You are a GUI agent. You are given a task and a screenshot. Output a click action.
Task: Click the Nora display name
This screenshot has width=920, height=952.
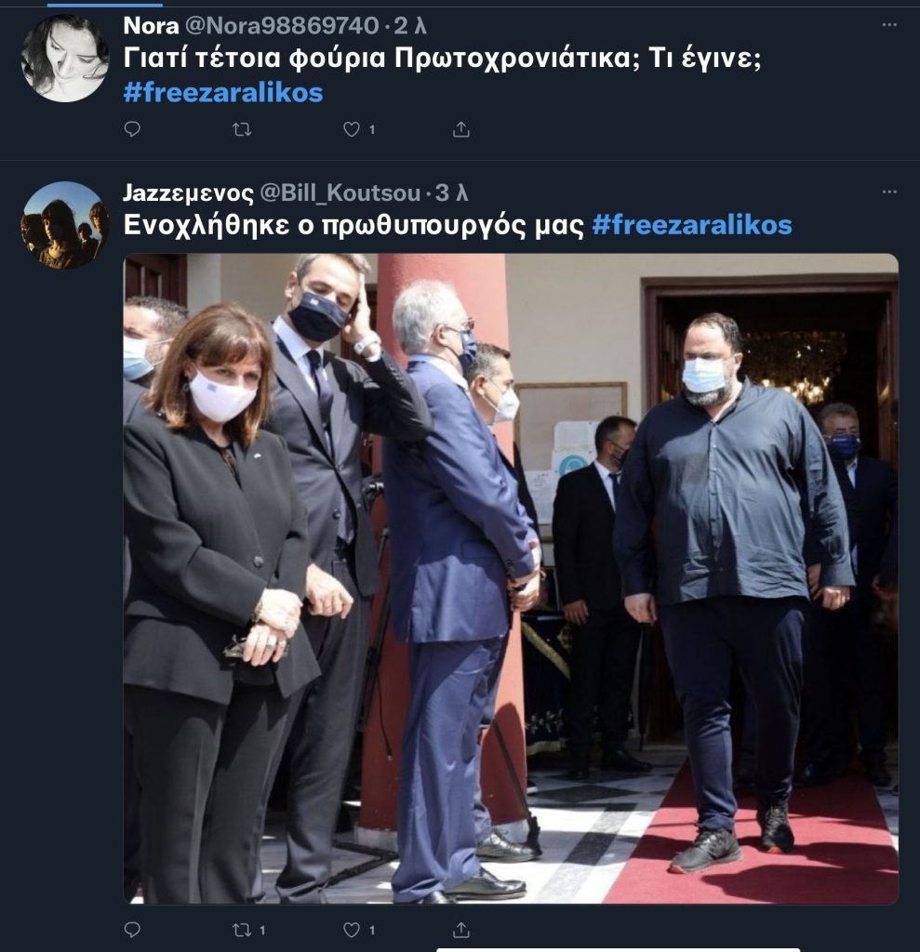[151, 25]
